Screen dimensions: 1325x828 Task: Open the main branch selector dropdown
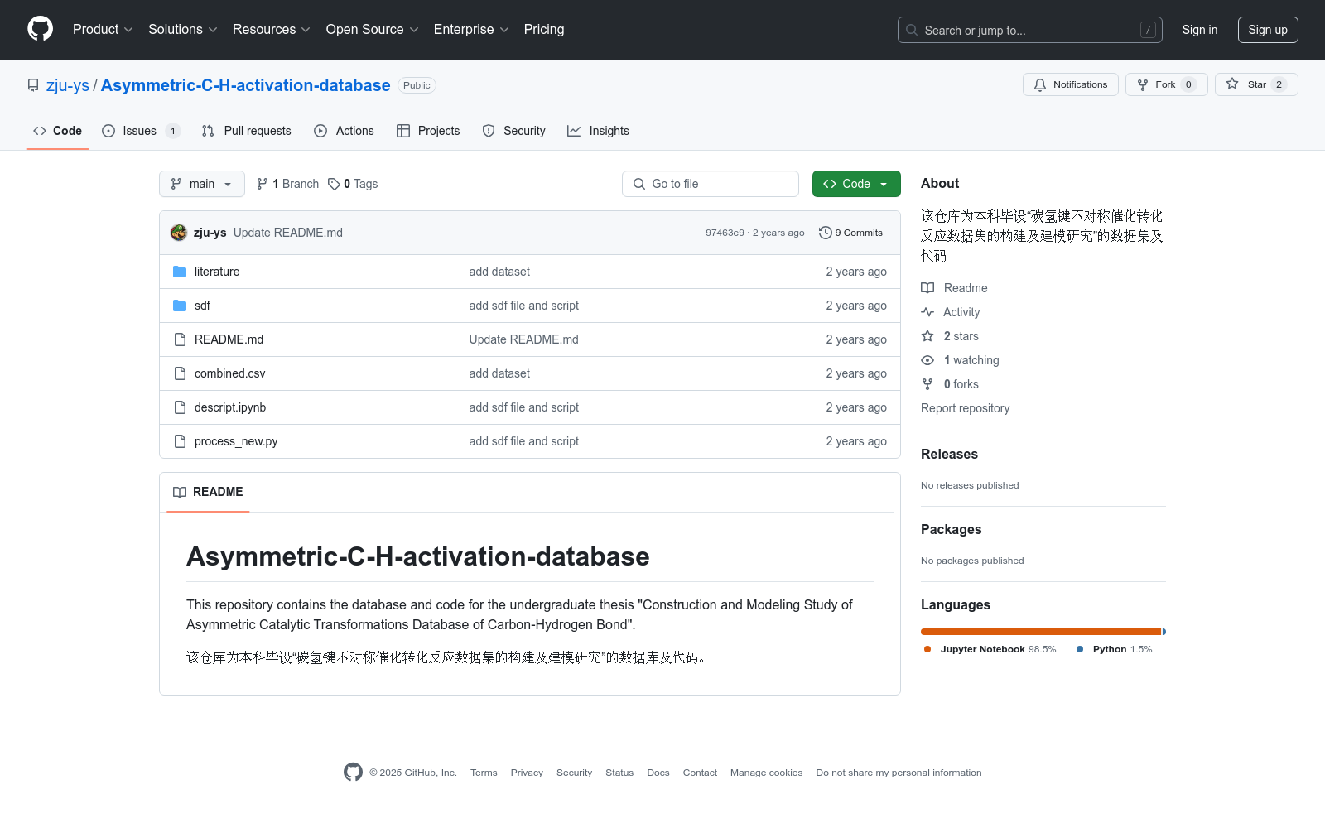point(202,184)
